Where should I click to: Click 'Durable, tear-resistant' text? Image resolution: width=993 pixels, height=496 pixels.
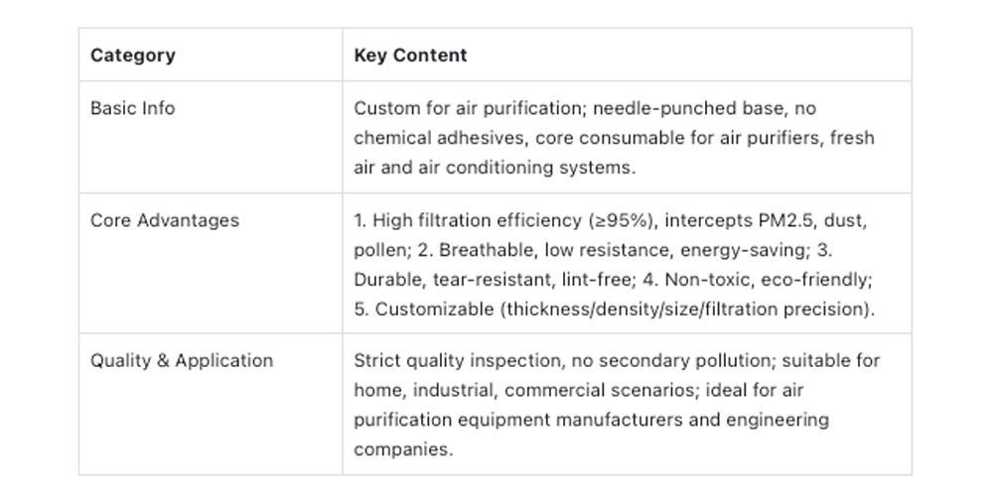452,280
